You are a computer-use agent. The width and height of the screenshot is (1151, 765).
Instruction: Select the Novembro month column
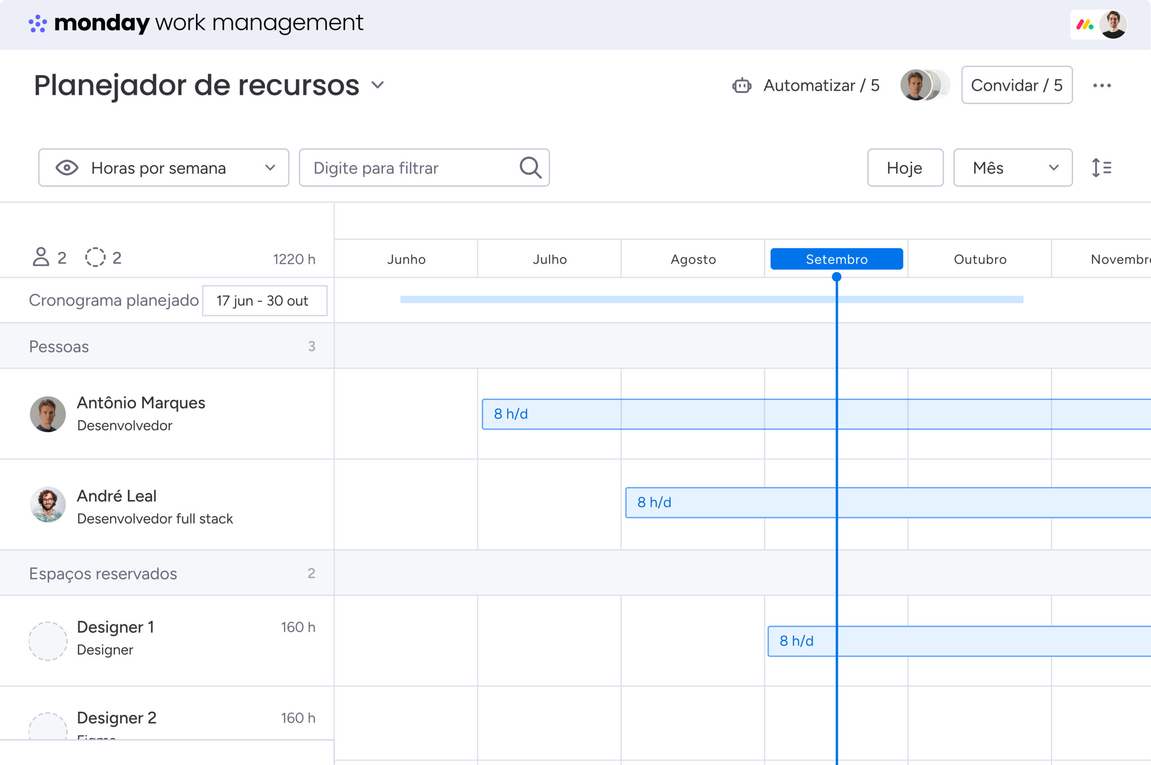1102,259
